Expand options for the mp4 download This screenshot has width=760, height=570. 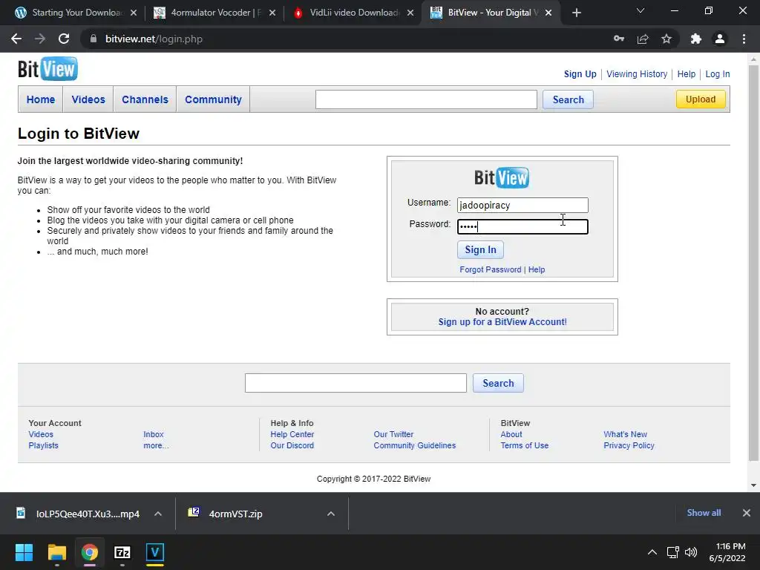[158, 514]
